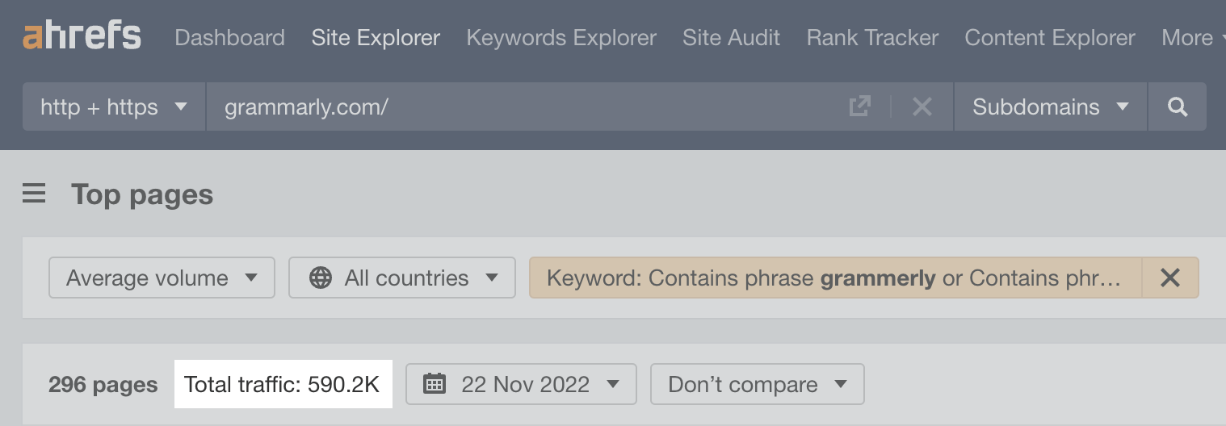1226x426 pixels.
Task: Click the calendar icon for 22 Nov 2022
Action: click(435, 384)
